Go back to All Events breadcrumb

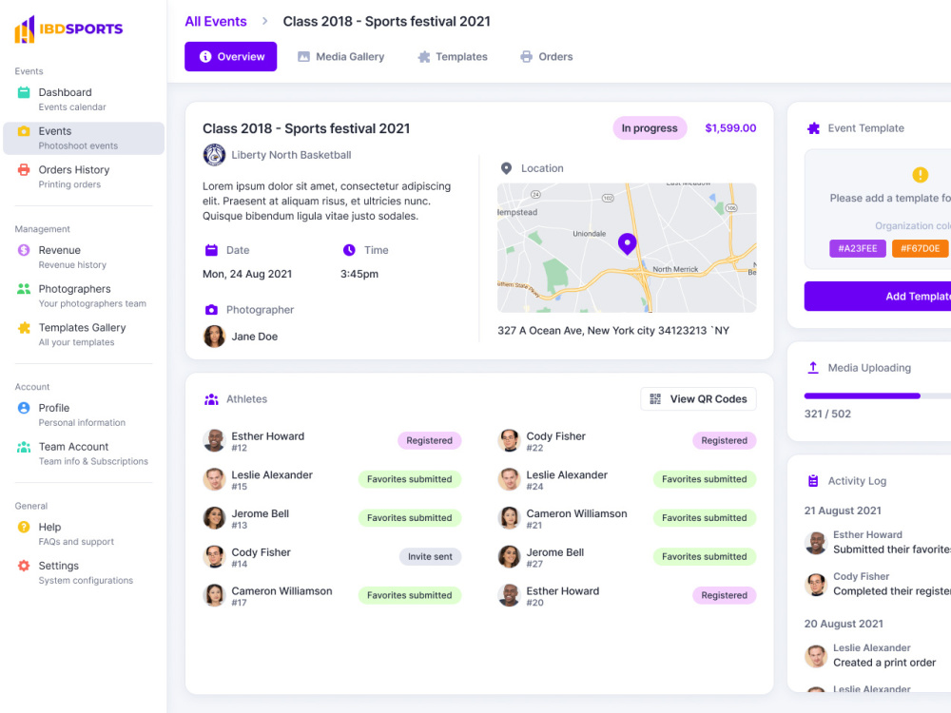(x=215, y=21)
